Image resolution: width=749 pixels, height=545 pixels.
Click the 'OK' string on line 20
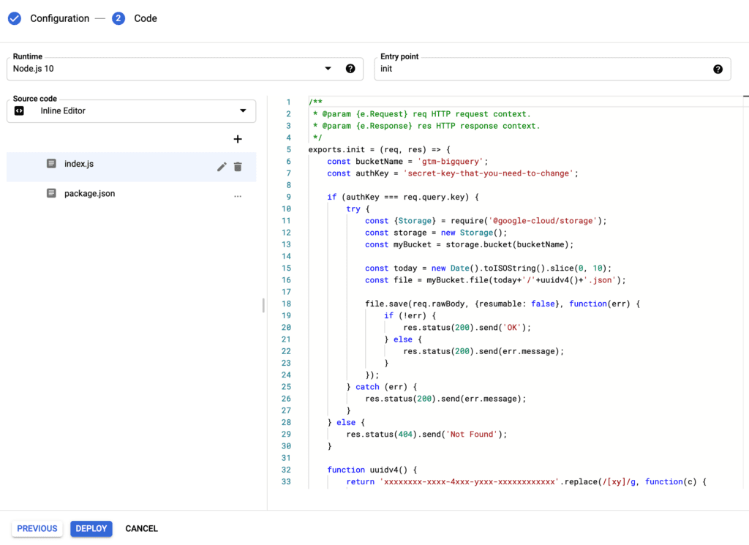512,328
